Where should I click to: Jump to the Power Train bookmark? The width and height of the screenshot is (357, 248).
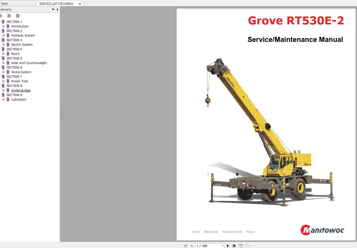(x=20, y=81)
